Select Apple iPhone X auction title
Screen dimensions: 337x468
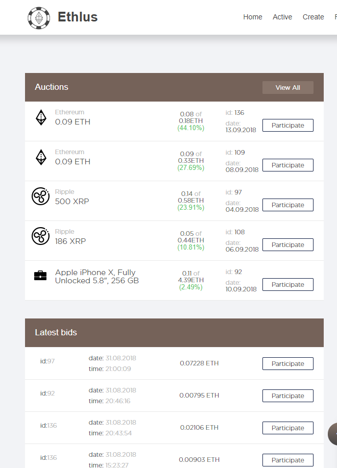point(97,277)
